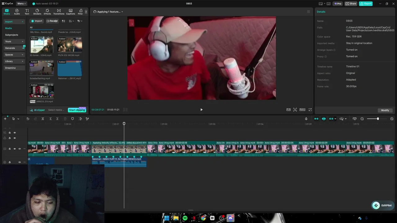Viewport: 397px width, 223px height.
Task: Open the Transitions tab
Action: 59,12
